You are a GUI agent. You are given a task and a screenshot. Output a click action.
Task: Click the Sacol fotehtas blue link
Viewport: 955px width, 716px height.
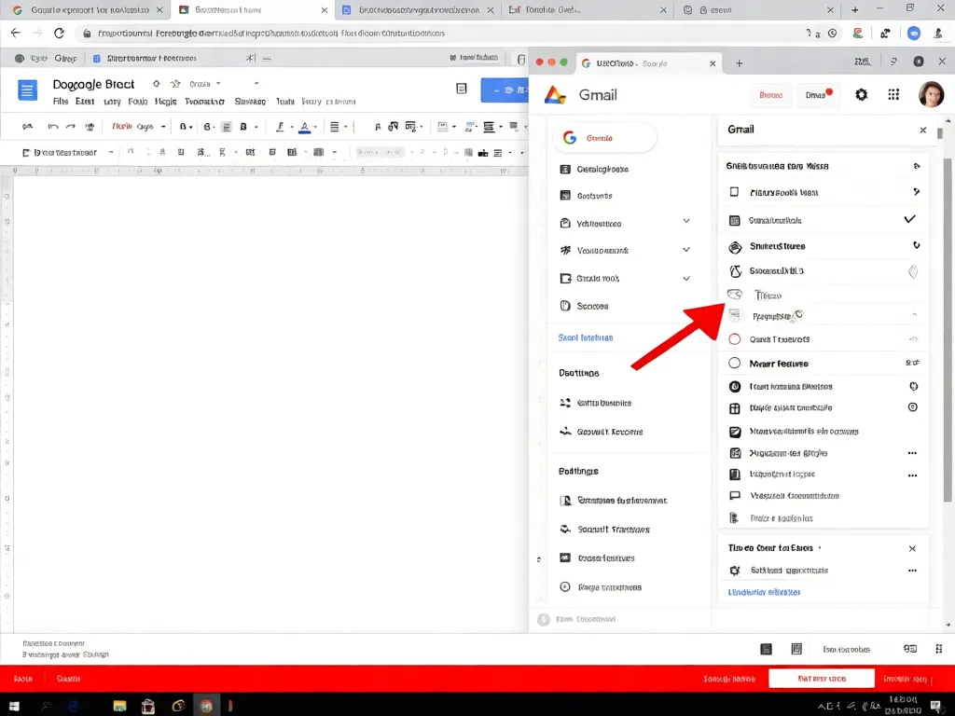pos(586,337)
